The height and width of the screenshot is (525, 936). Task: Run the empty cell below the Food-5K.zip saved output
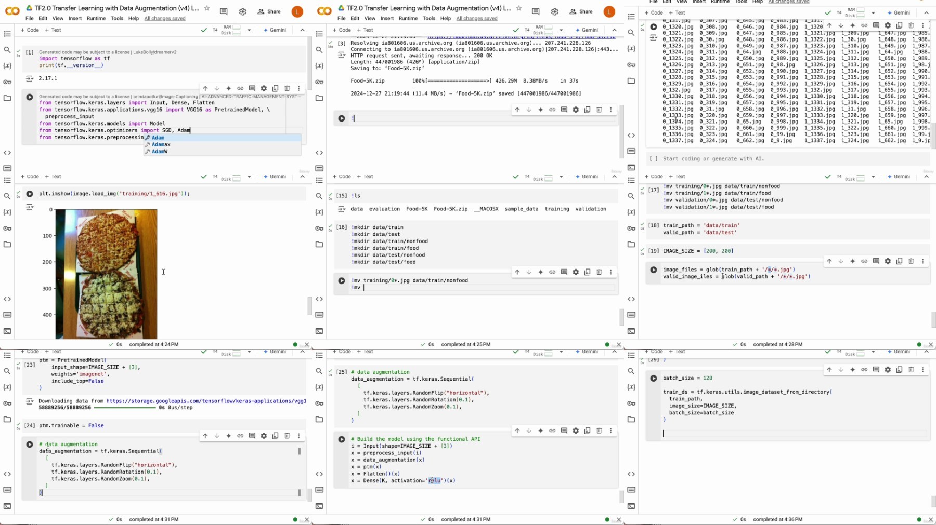(342, 118)
